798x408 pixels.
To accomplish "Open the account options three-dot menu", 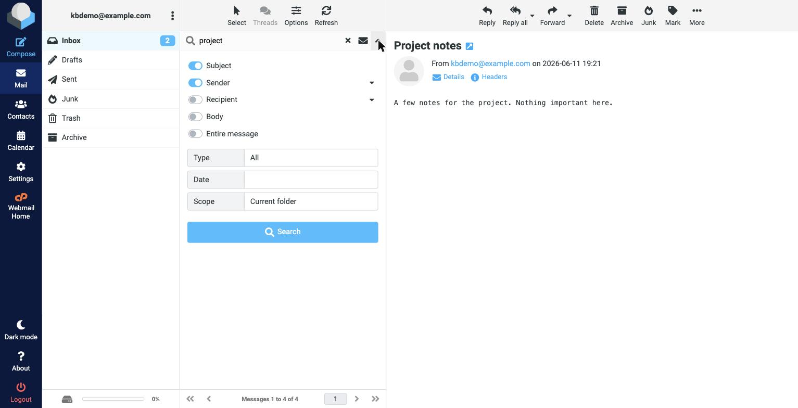I will 172,16.
